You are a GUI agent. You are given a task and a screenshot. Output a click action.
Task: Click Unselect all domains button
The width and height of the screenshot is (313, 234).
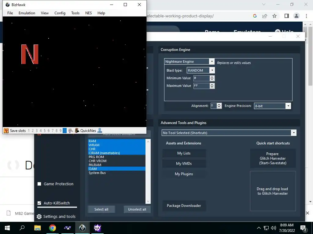pyautogui.click(x=137, y=209)
